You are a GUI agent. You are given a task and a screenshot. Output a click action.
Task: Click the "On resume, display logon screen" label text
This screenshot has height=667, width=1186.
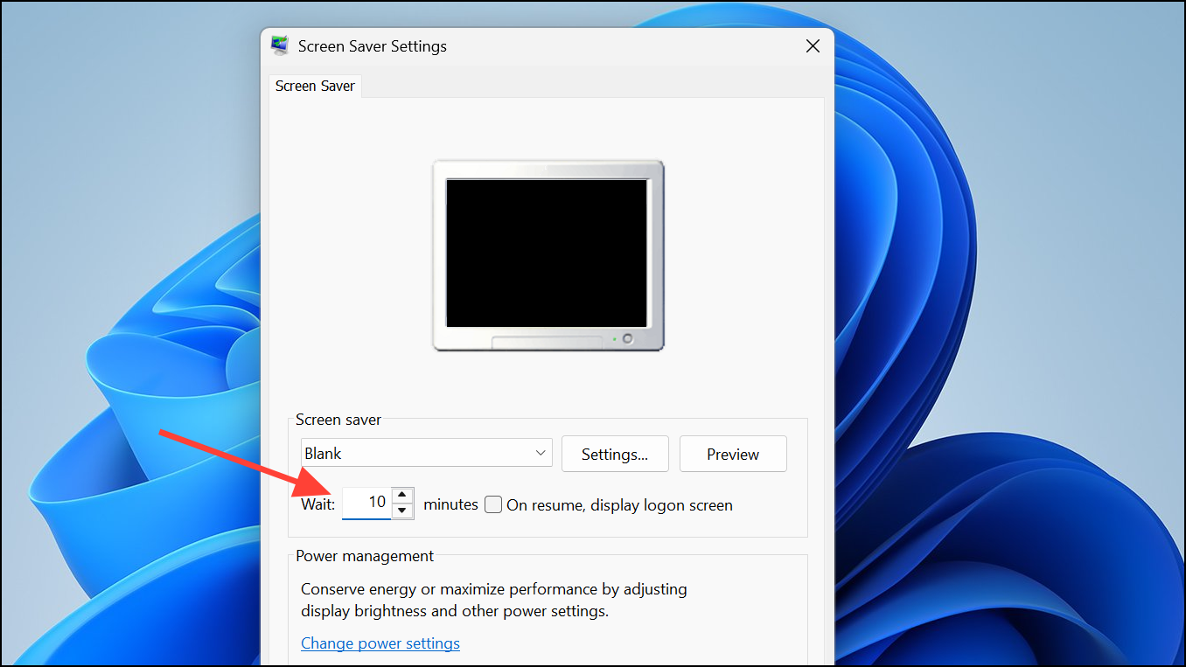tap(619, 505)
